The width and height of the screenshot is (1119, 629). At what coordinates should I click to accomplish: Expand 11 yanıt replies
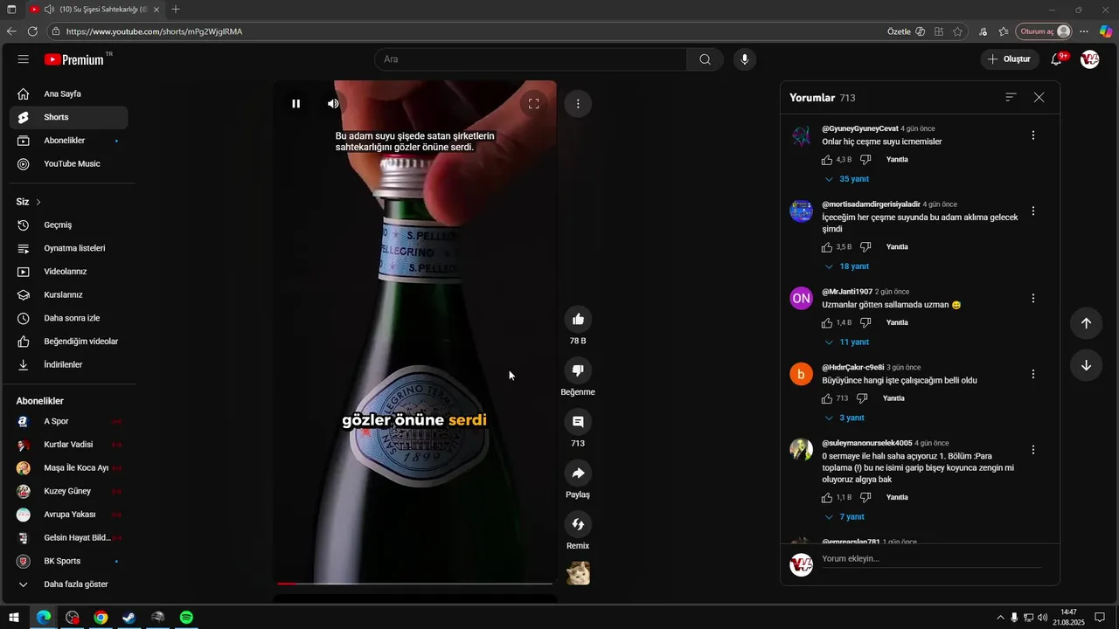(847, 342)
